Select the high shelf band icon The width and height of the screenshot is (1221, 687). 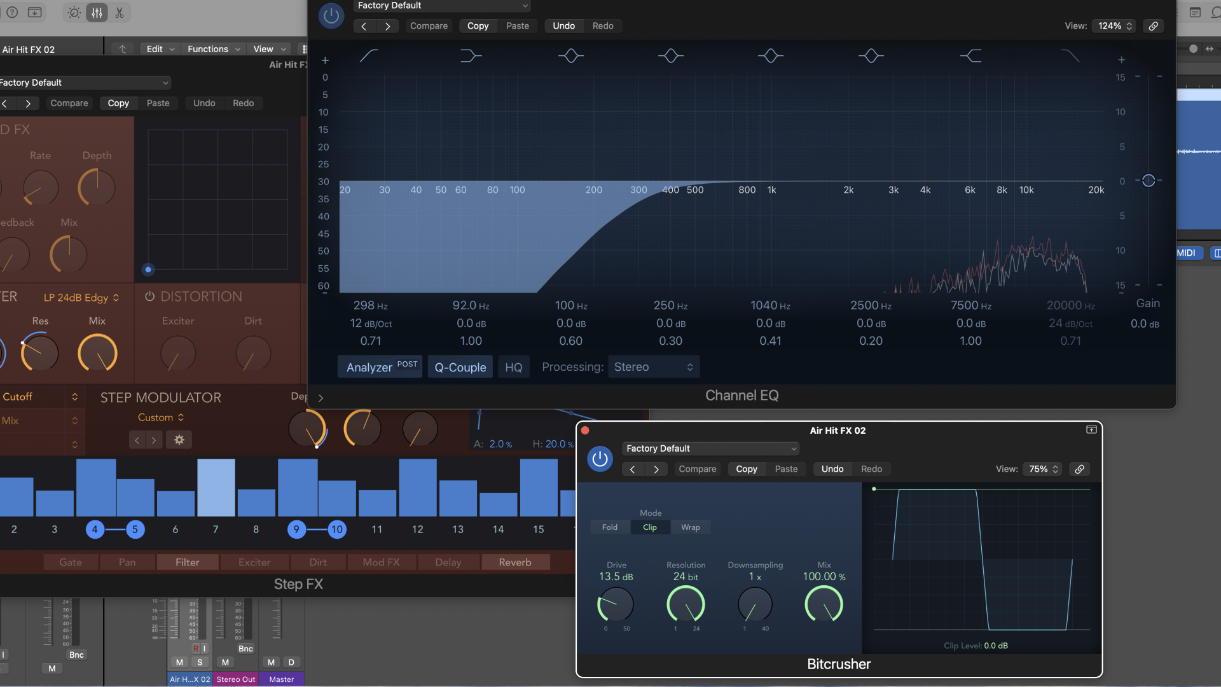(x=970, y=56)
